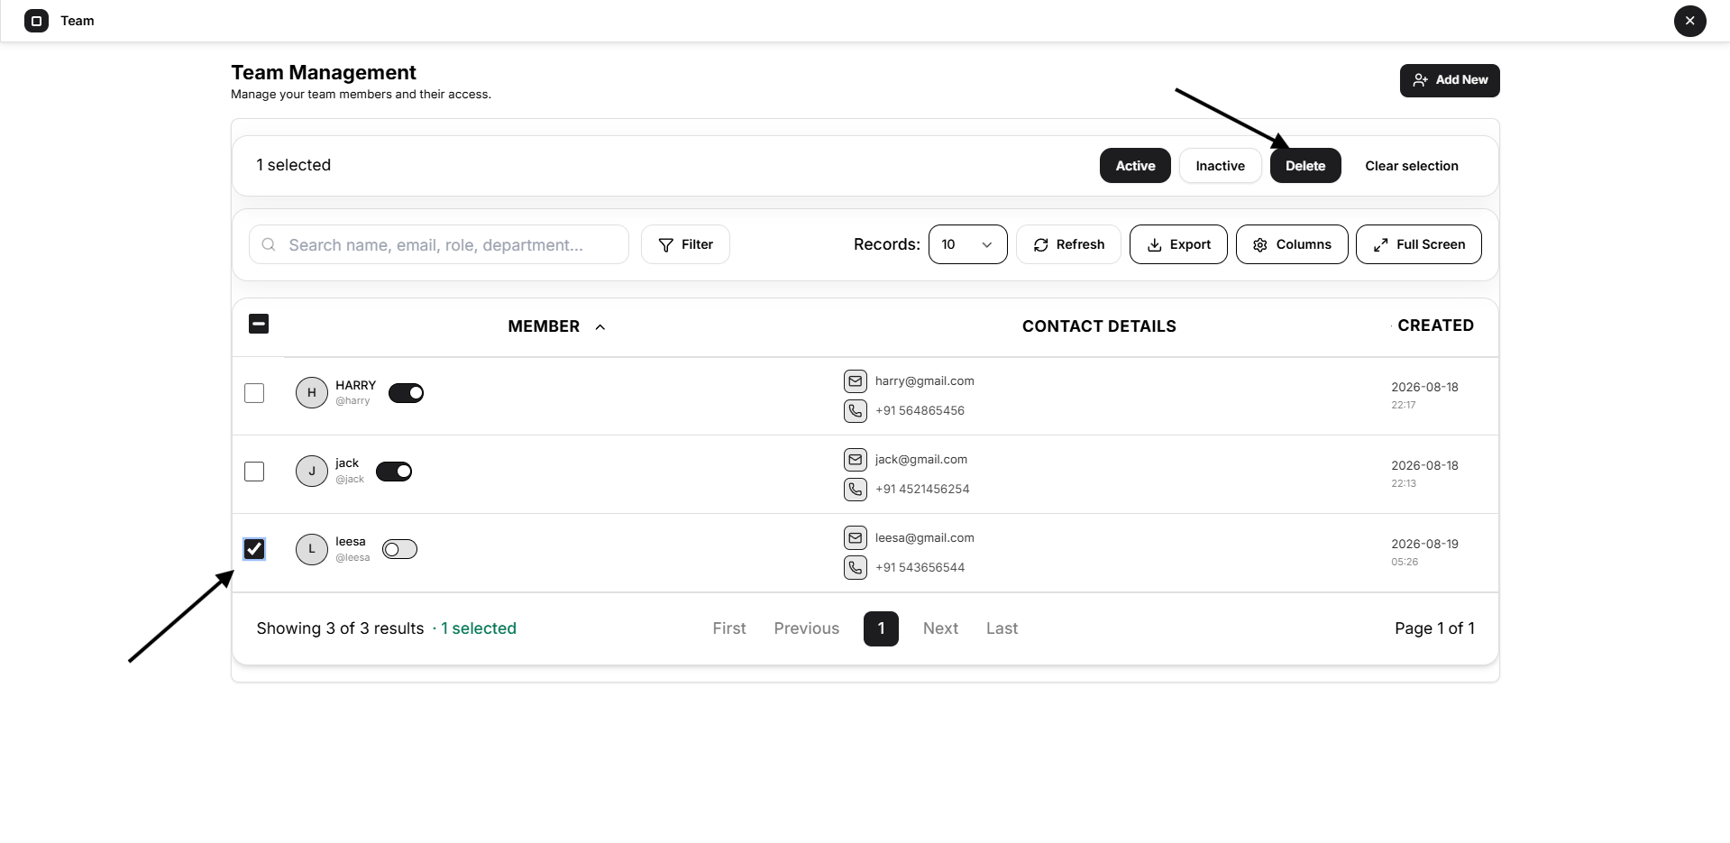1730x843 pixels.
Task: Uncheck the leesa row checkbox
Action: (254, 549)
